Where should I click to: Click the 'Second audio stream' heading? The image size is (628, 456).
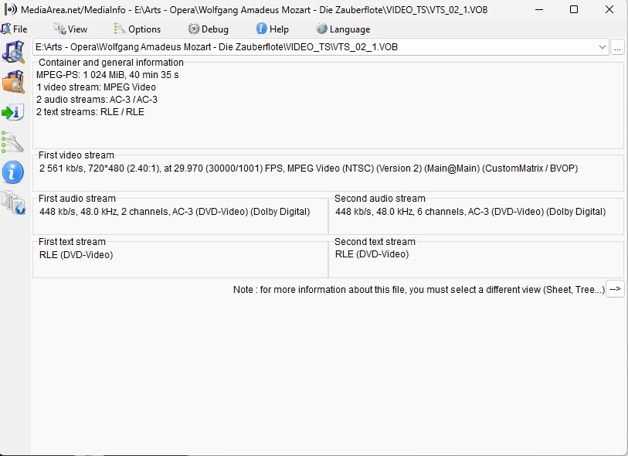pos(380,199)
